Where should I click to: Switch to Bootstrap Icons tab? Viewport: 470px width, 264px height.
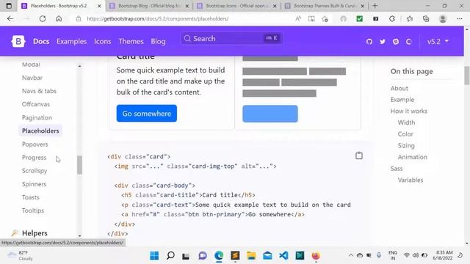pyautogui.click(x=236, y=6)
